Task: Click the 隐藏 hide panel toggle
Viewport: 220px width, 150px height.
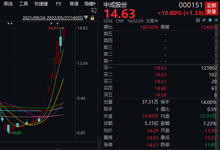Action: point(90,4)
